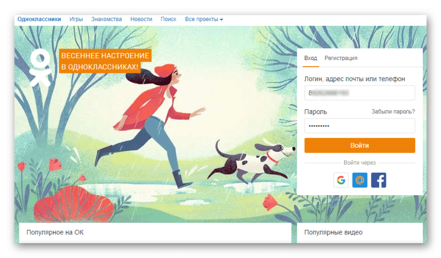Focus the Пароль password field
This screenshot has width=441, height=258.
360,126
